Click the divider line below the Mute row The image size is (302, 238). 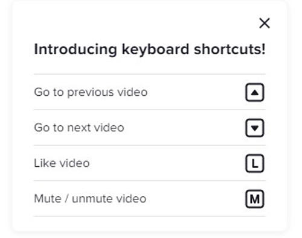[150, 216]
